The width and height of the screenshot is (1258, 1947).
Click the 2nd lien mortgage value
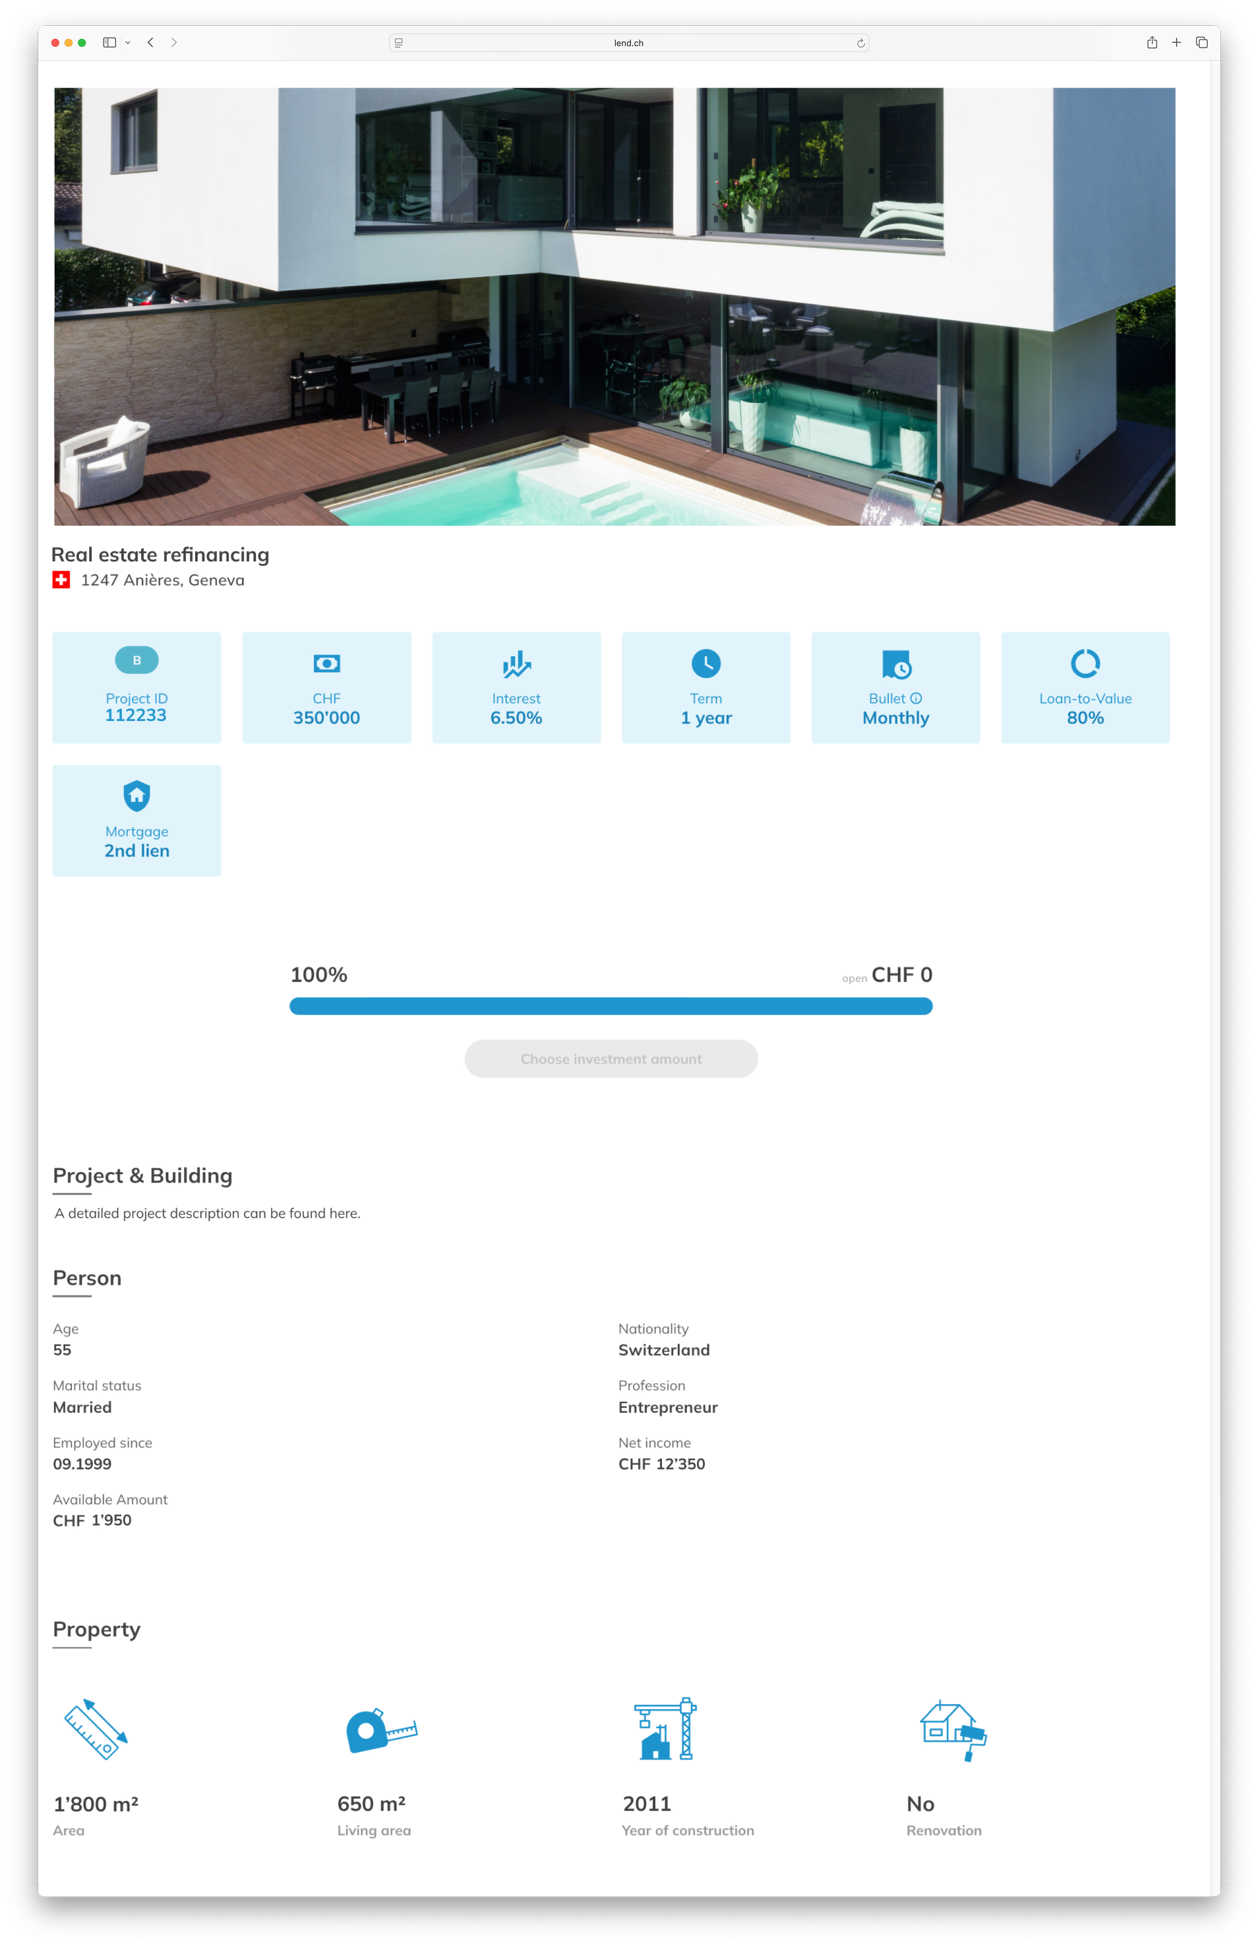(x=136, y=851)
